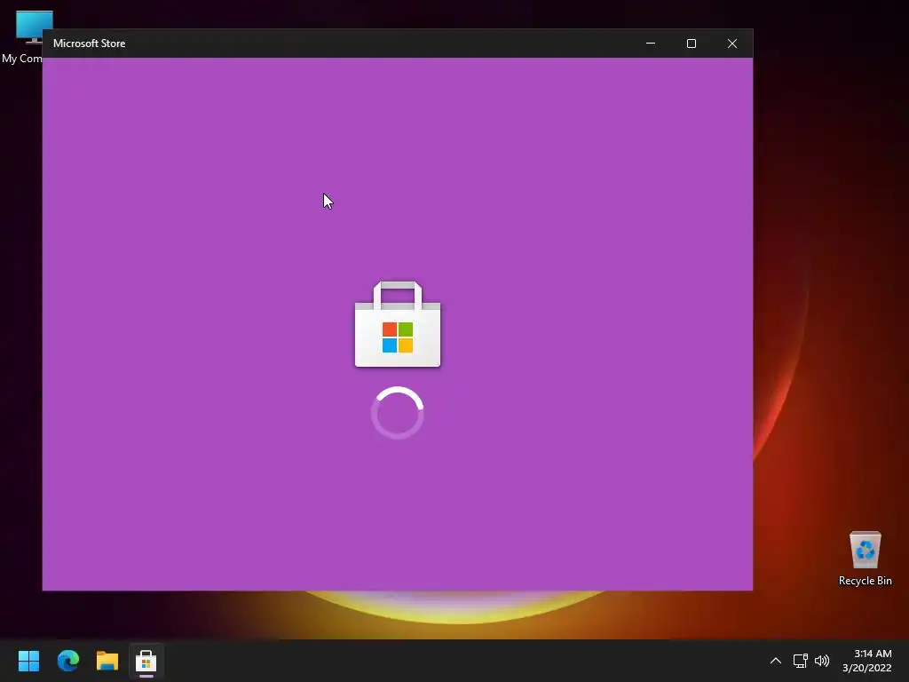The width and height of the screenshot is (909, 682).
Task: Open the volume control tray icon
Action: [822, 661]
